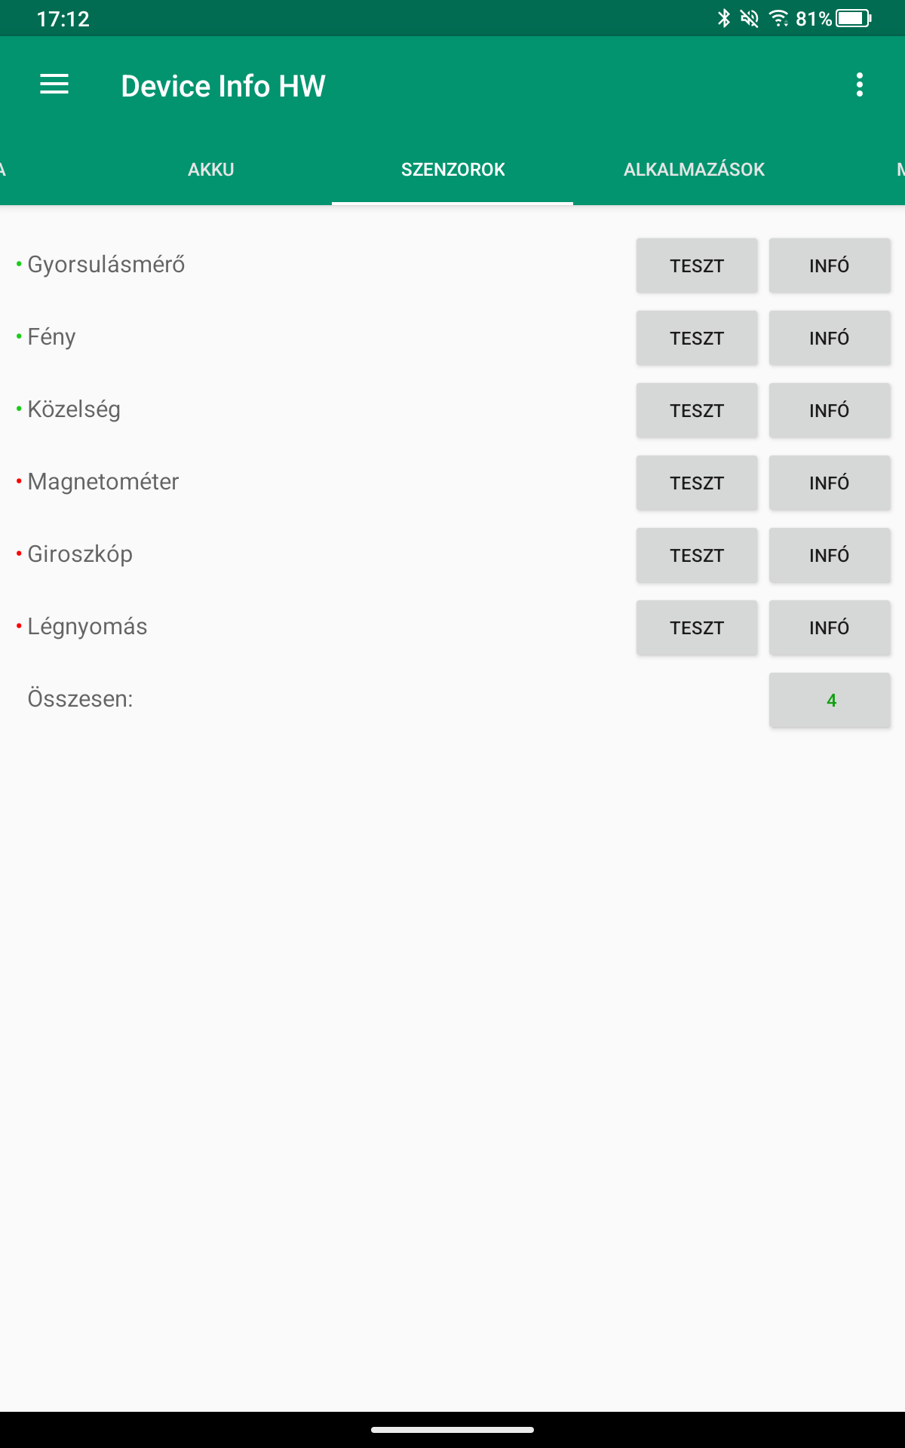Run the Fény sensor TESZT
The width and height of the screenshot is (905, 1448).
click(x=697, y=338)
